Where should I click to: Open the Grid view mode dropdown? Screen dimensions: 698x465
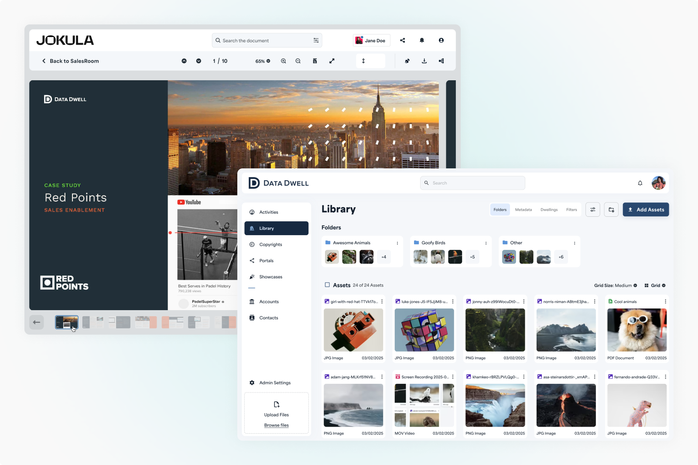point(655,286)
